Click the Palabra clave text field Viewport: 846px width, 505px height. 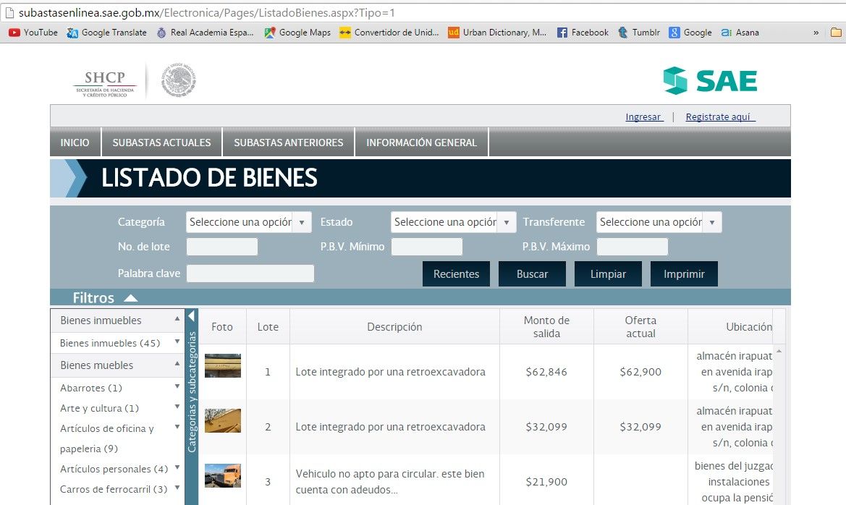click(250, 273)
